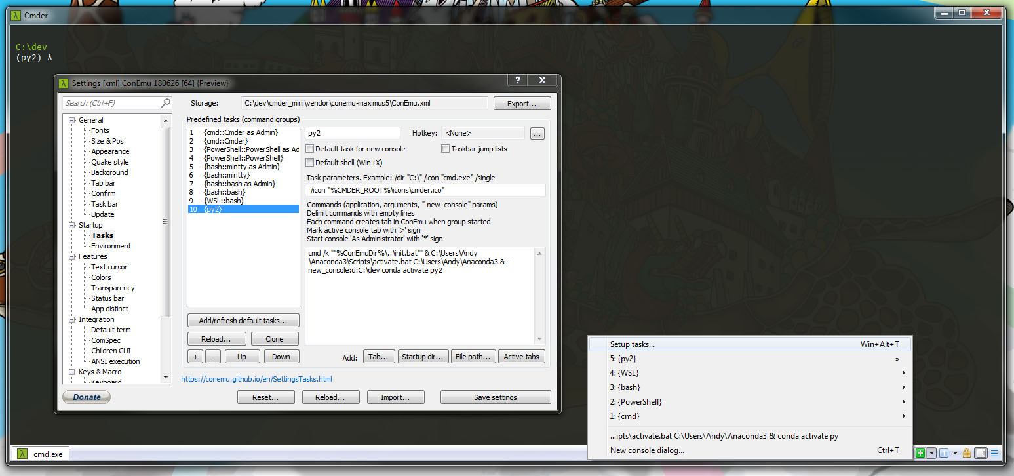Select the {bash::mintty} task row

(x=243, y=175)
